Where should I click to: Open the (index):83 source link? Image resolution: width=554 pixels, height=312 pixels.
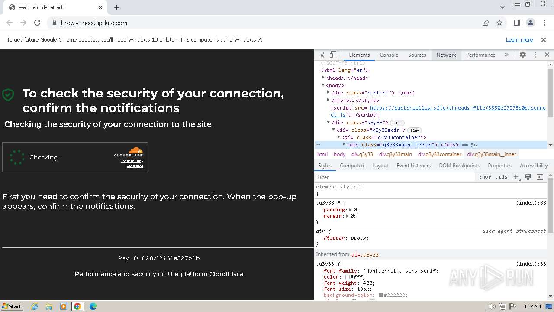click(531, 203)
